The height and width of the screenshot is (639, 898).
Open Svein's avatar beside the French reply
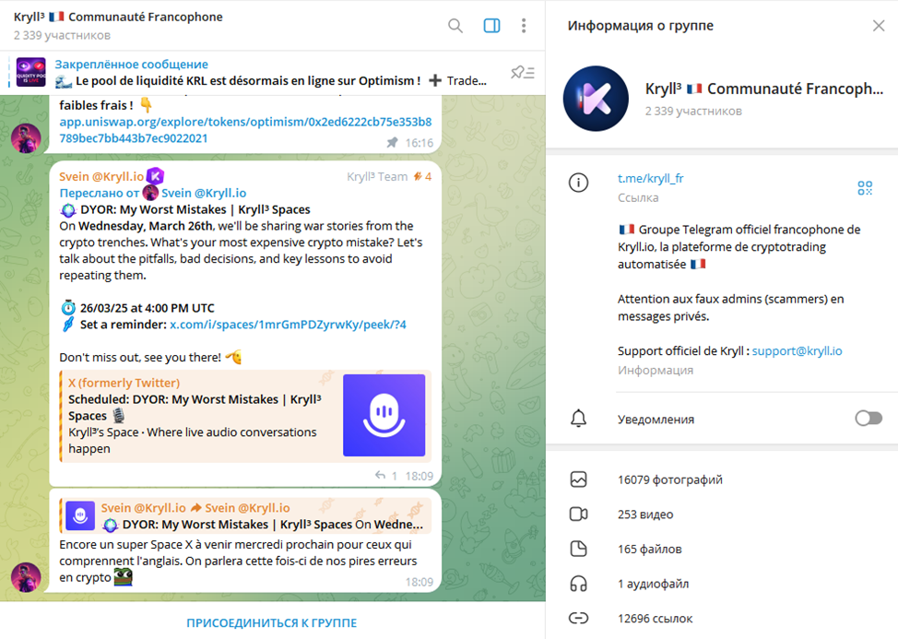(27, 577)
